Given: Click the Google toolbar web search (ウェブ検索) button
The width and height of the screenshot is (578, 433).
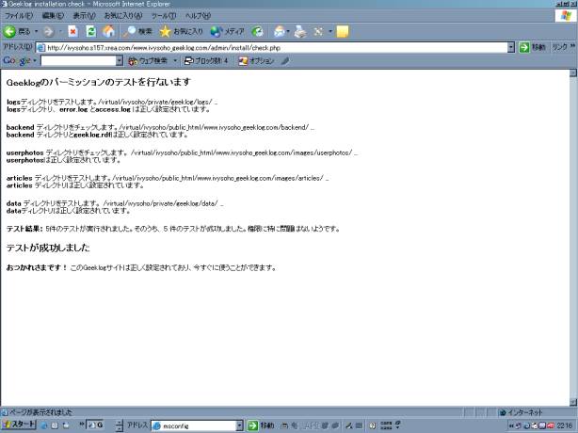Looking at the screenshot, I should point(148,61).
